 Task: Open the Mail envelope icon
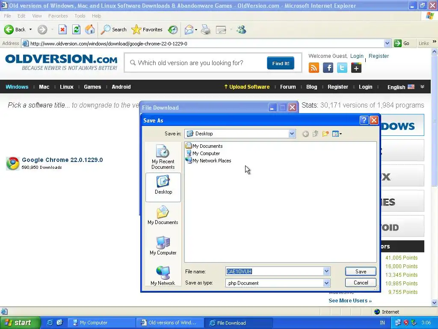pyautogui.click(x=189, y=30)
